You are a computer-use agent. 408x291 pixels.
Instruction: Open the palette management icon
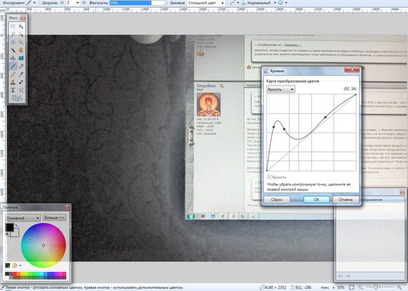[15, 265]
